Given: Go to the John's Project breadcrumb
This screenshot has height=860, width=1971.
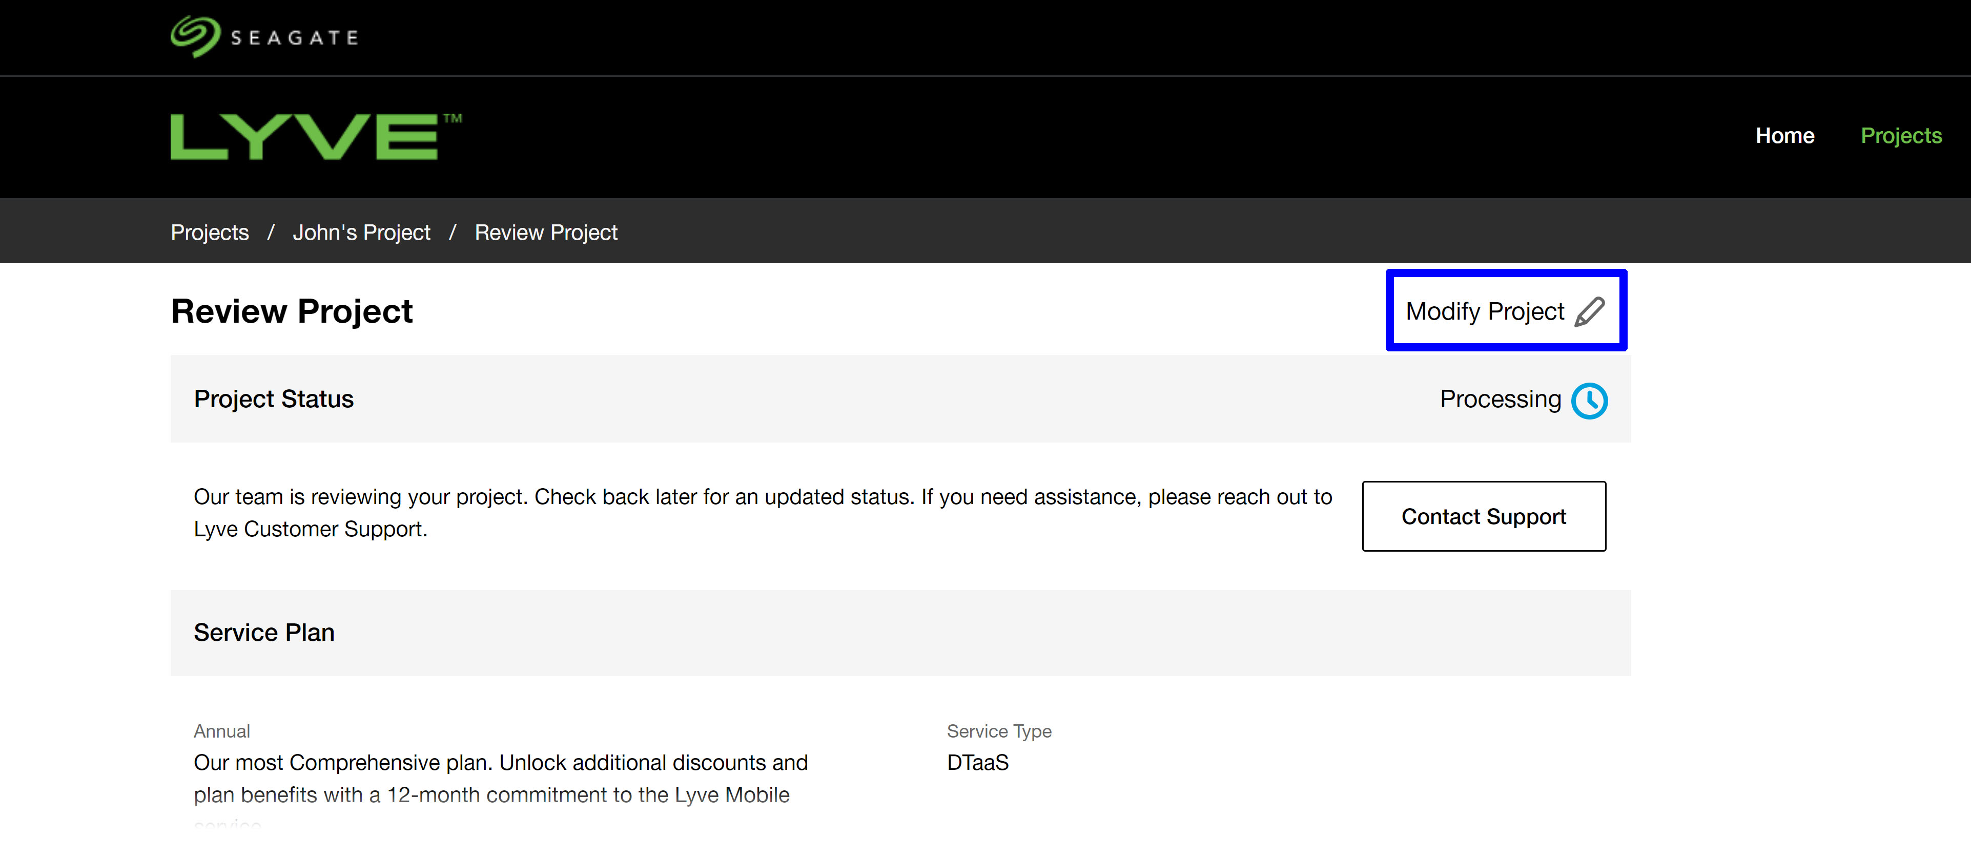Looking at the screenshot, I should [x=361, y=233].
